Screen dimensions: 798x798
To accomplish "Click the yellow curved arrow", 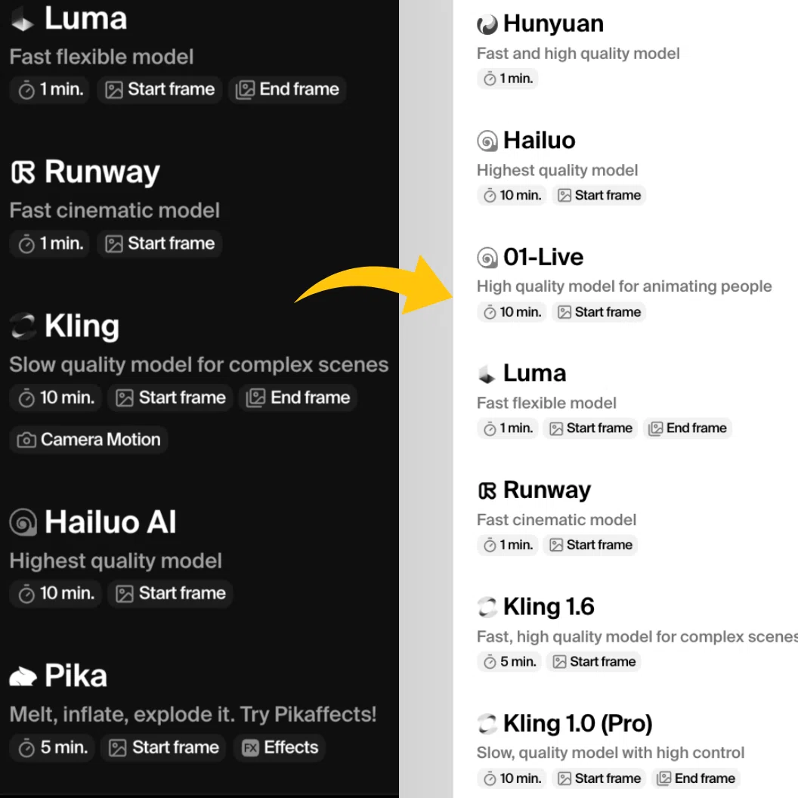I will pyautogui.click(x=374, y=286).
